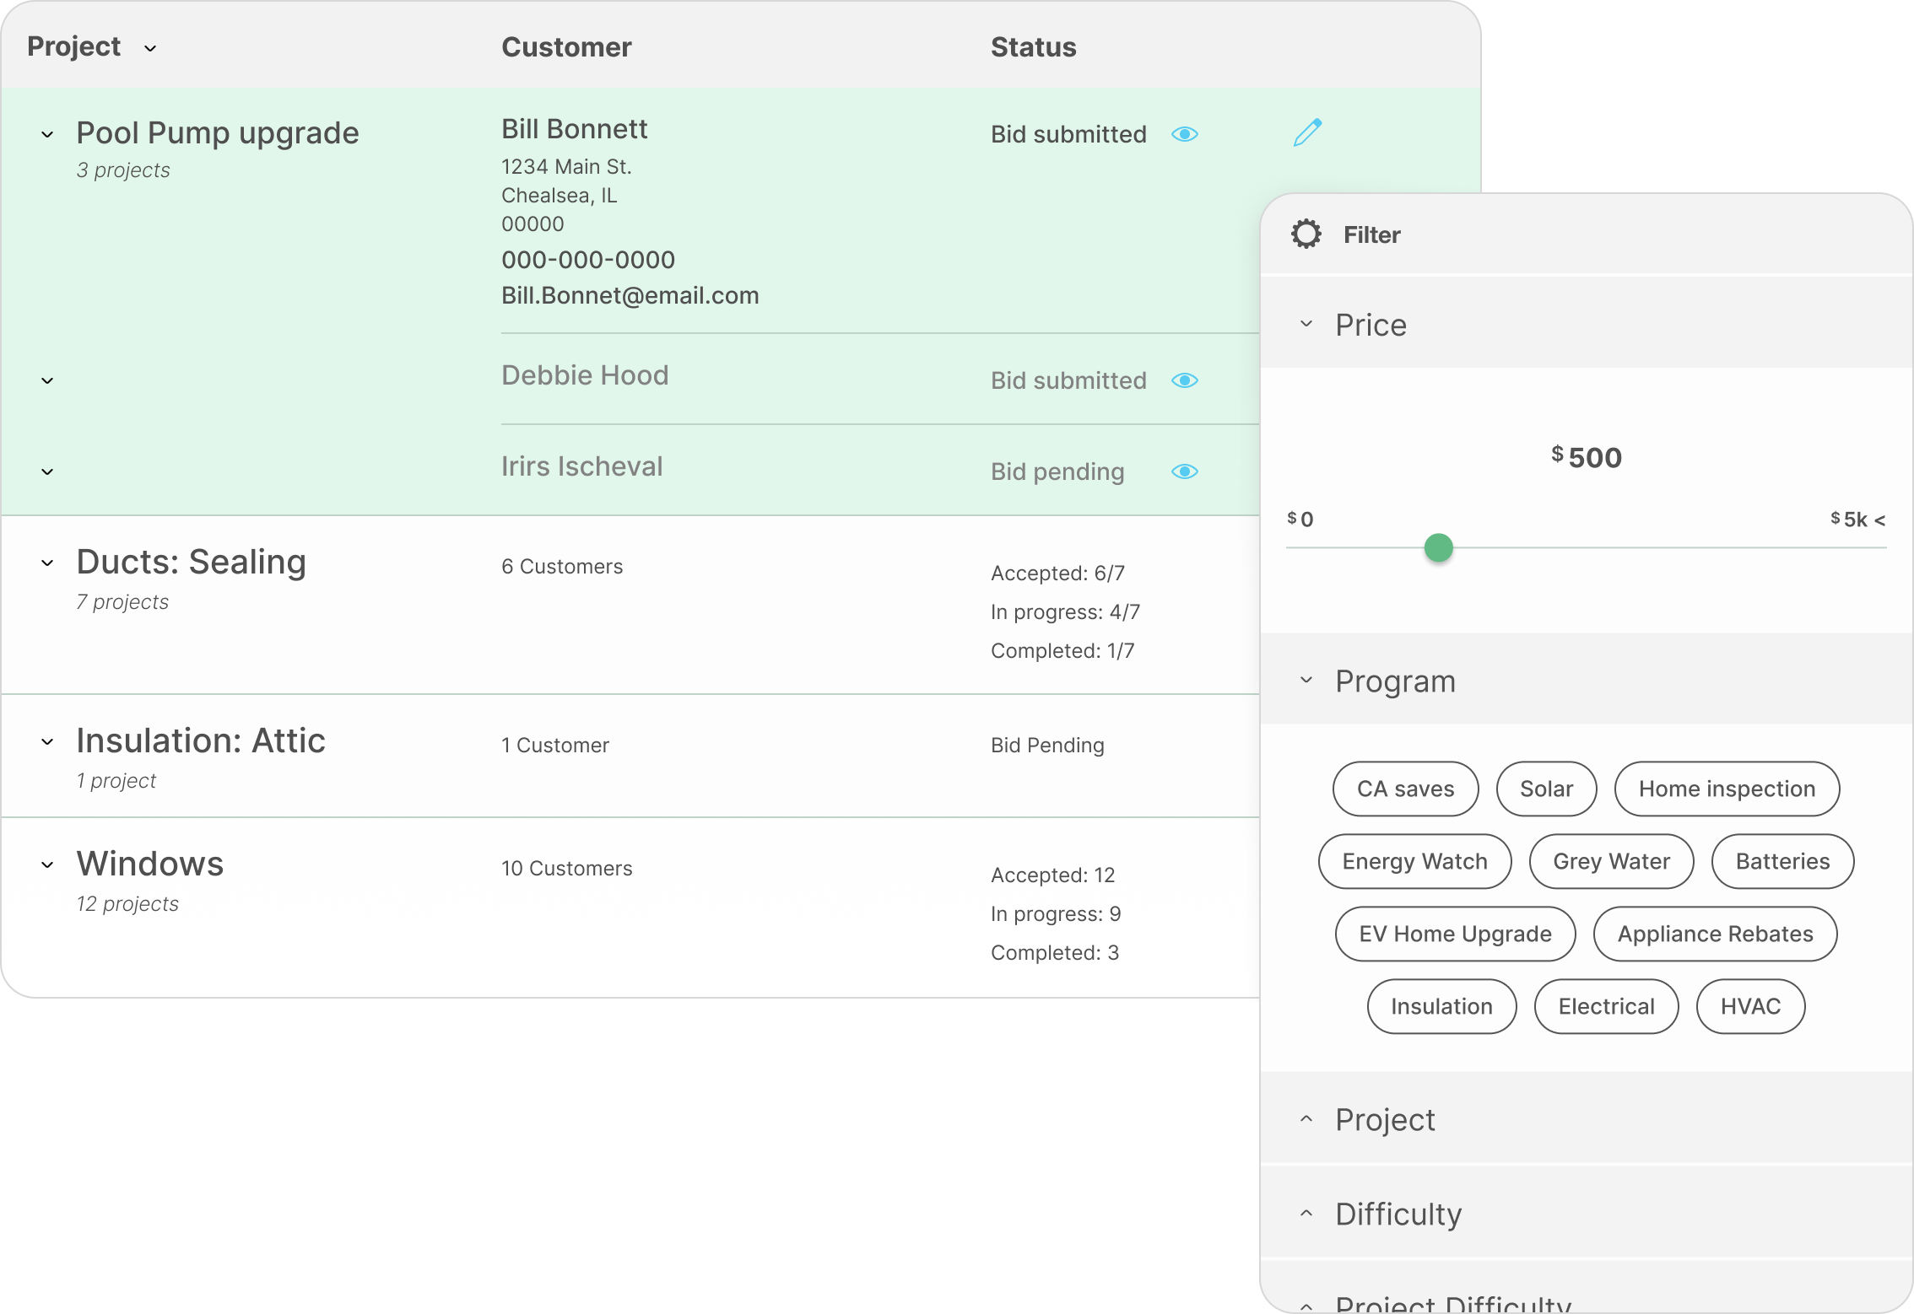Click the Filter gear icon
1914x1314 pixels.
[1306, 234]
